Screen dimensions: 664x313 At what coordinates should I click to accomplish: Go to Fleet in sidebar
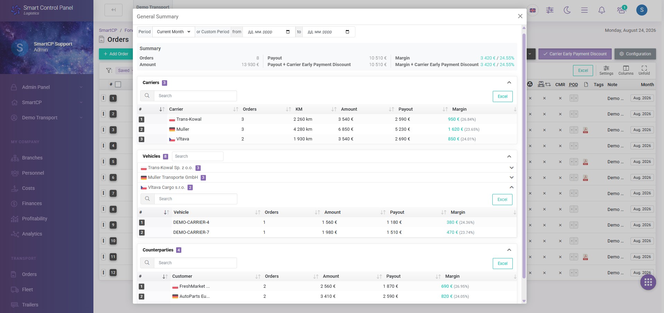27,289
